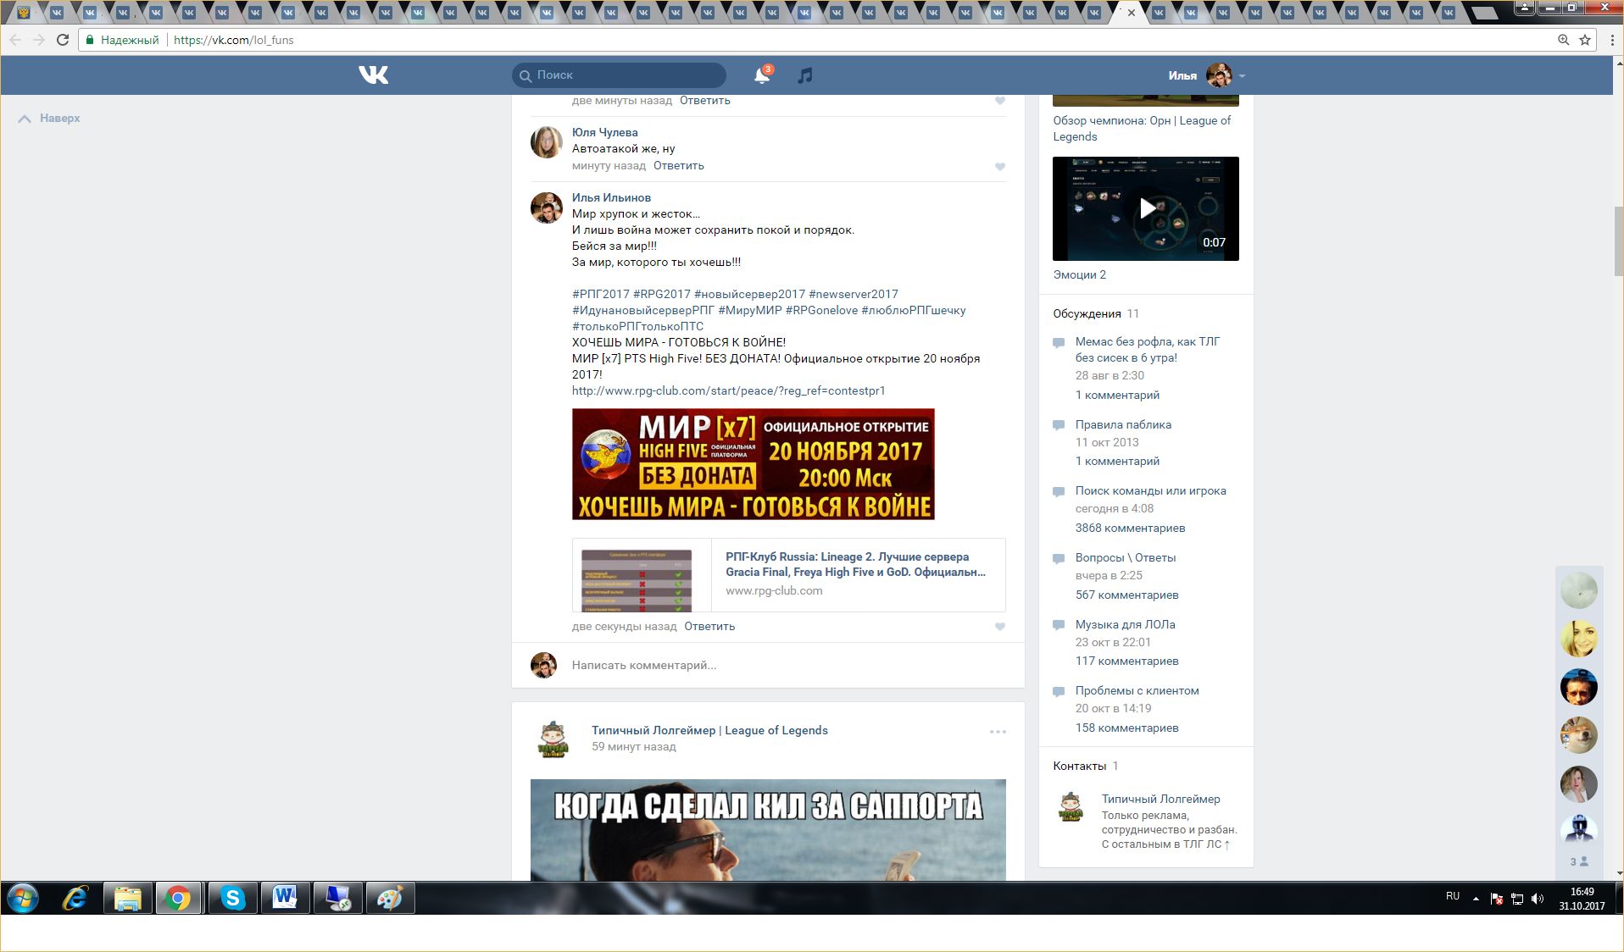This screenshot has width=1624, height=952.
Task: Open Илья Ильинов's comment avatar
Action: coord(547,208)
